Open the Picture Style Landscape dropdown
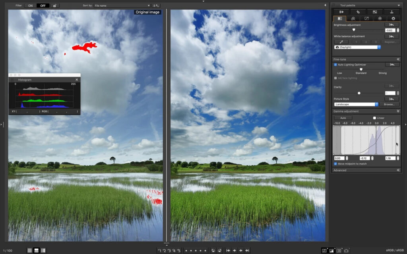This screenshot has height=254, width=407. click(x=356, y=105)
